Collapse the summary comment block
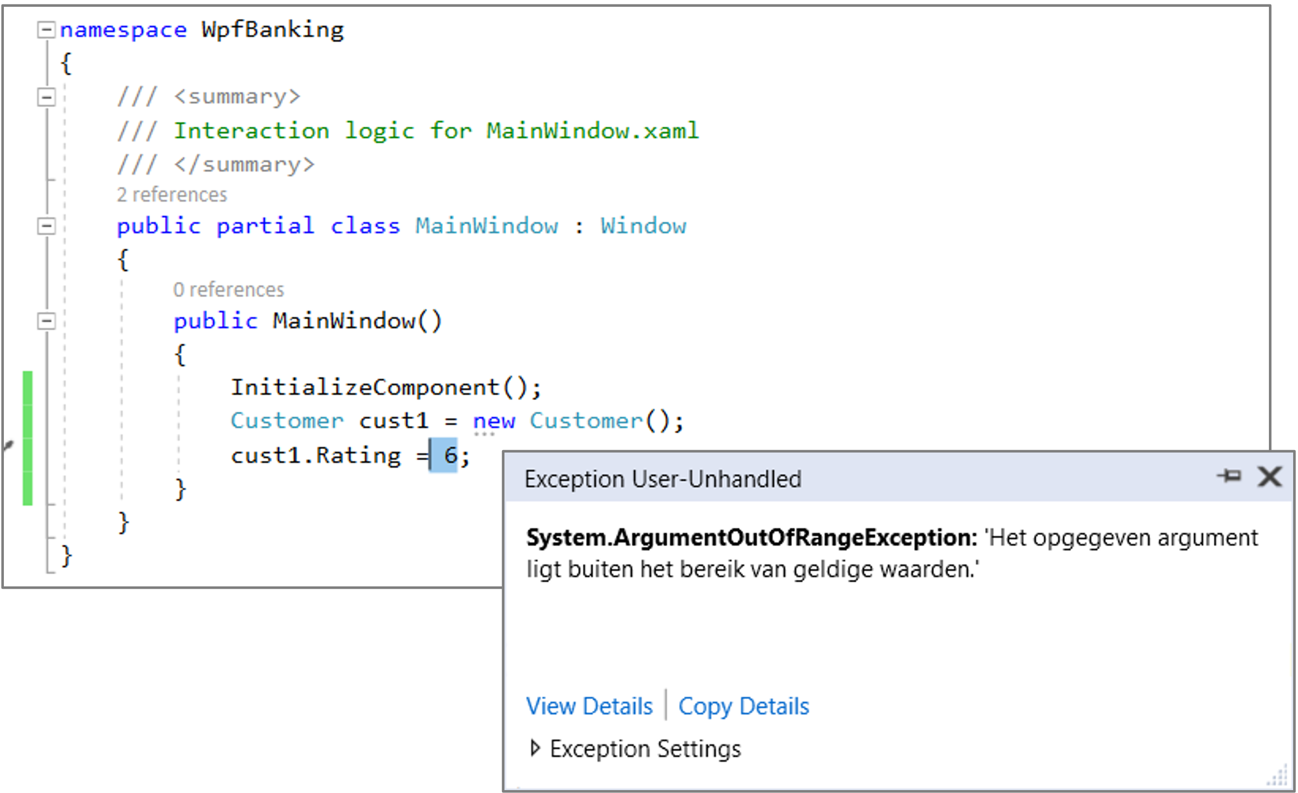This screenshot has width=1298, height=793. (x=46, y=97)
